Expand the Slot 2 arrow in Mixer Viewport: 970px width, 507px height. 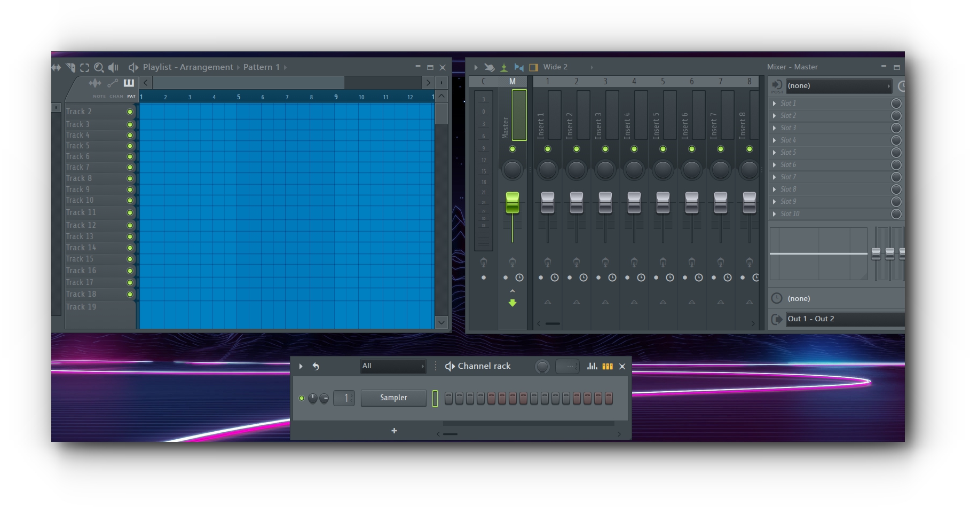coord(775,116)
